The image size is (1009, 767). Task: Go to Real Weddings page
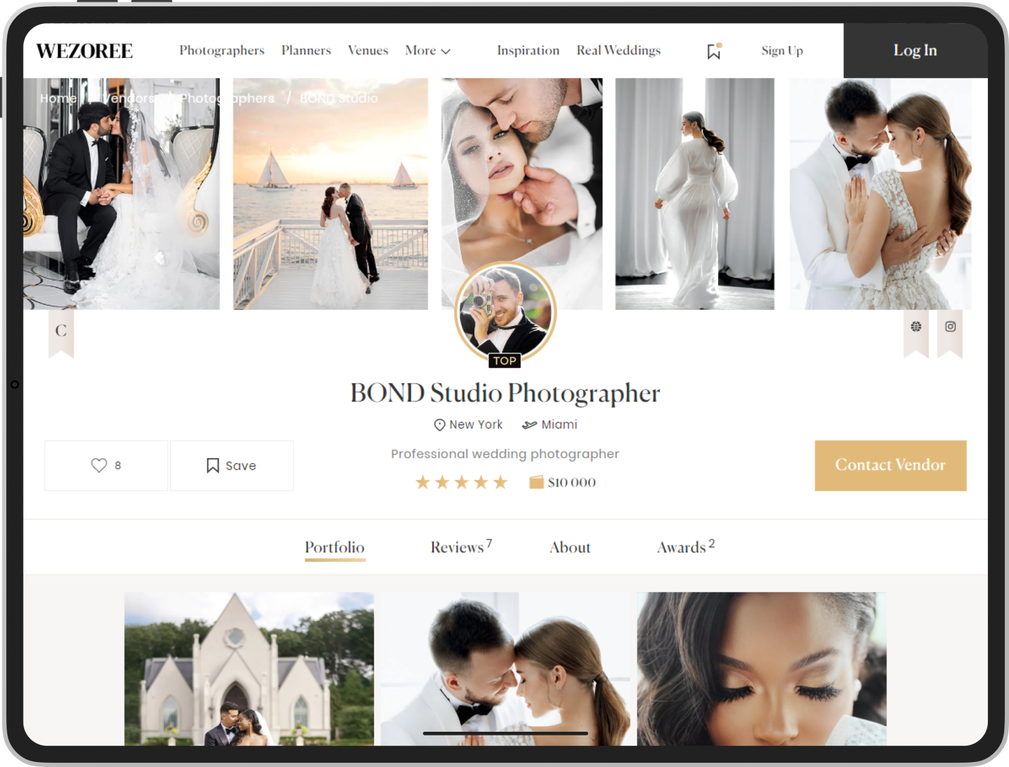pyautogui.click(x=618, y=51)
